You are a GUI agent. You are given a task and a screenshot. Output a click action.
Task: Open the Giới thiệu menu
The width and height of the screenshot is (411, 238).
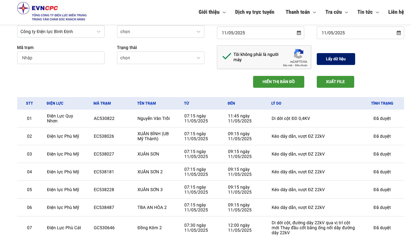(x=213, y=12)
